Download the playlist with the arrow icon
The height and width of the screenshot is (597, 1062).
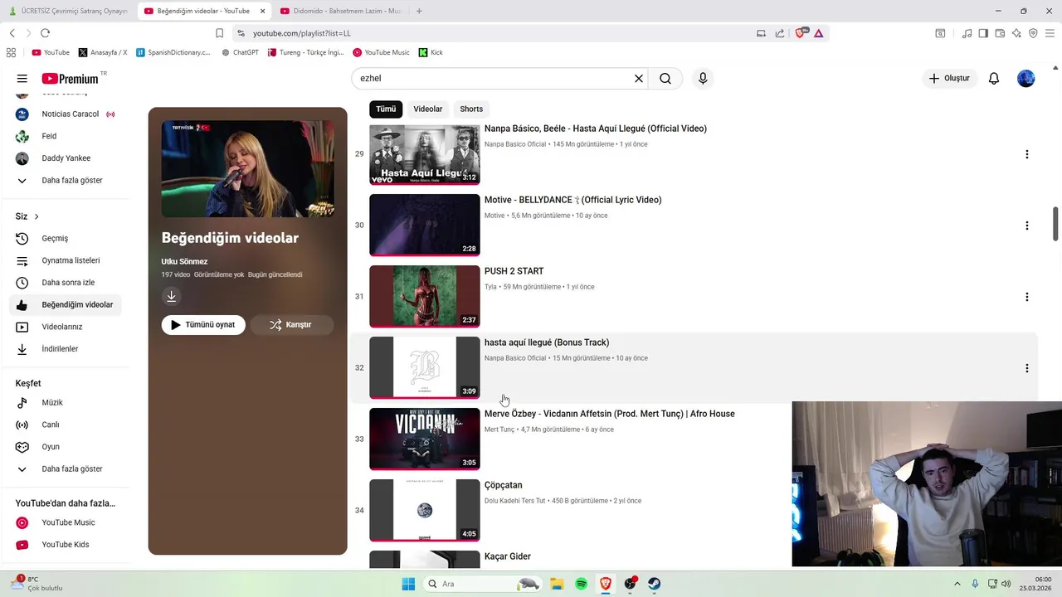point(171,296)
